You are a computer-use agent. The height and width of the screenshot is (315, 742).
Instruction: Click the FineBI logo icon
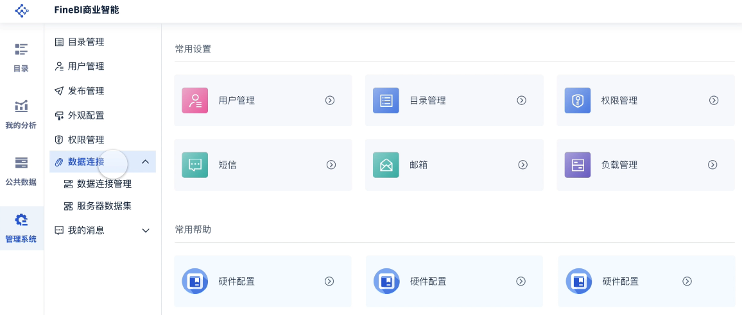coord(22,10)
